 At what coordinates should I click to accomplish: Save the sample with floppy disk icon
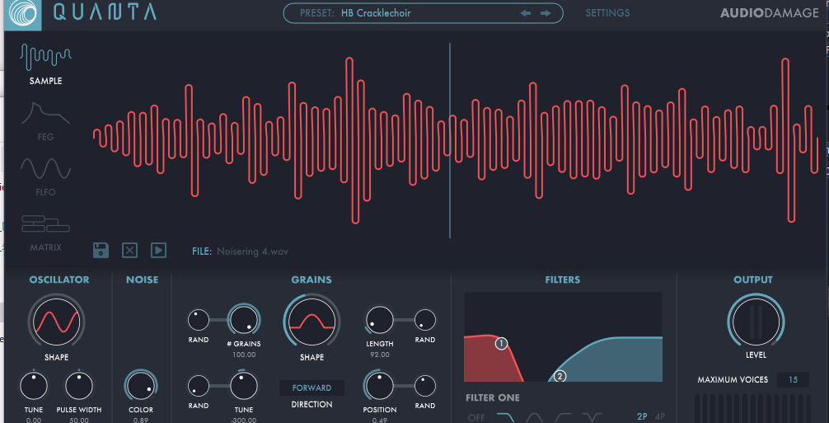pyautogui.click(x=101, y=250)
